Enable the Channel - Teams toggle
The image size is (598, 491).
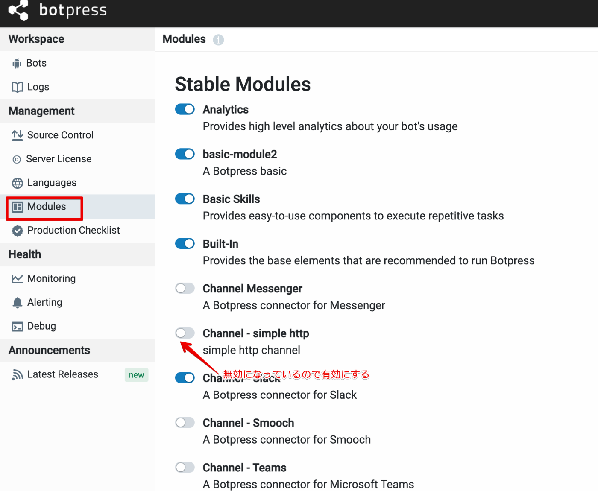click(185, 467)
